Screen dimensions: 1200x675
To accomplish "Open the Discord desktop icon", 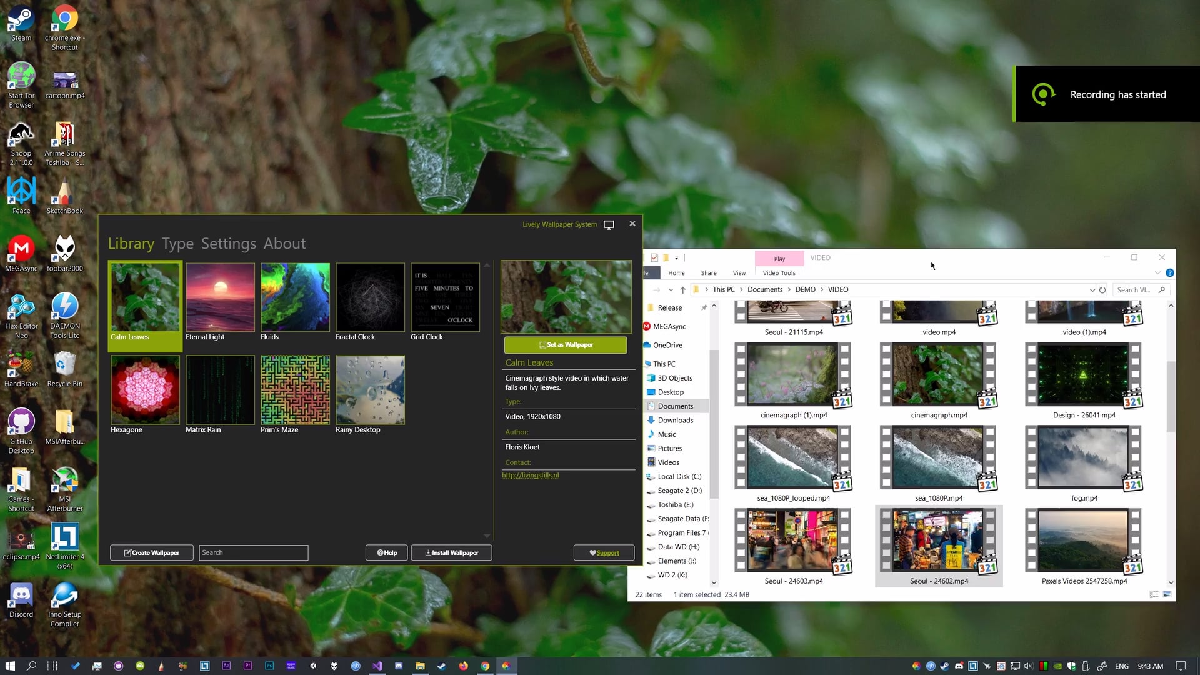I will [21, 601].
